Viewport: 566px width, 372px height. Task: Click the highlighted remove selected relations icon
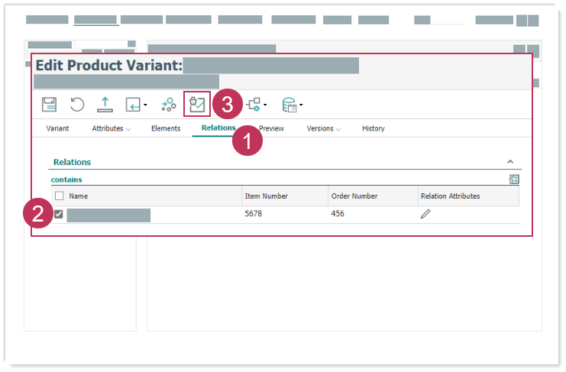(197, 104)
